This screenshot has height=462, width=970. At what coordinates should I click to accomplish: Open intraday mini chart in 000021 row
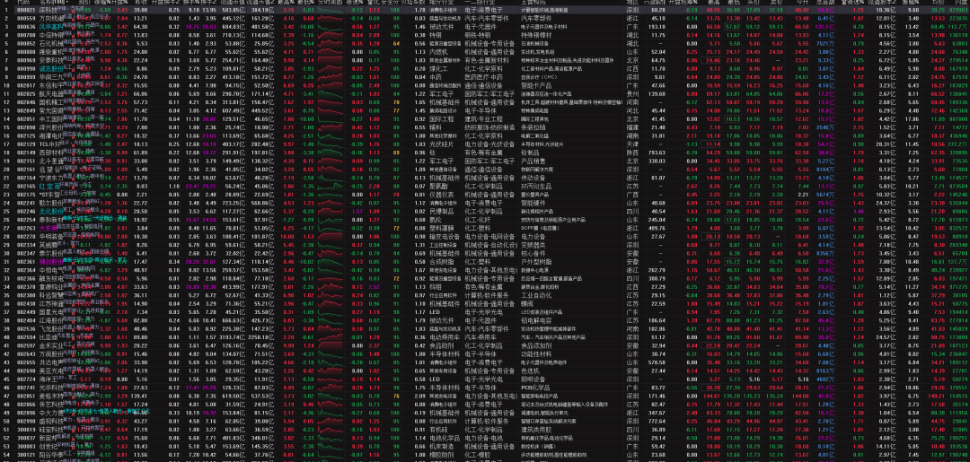tap(329, 11)
